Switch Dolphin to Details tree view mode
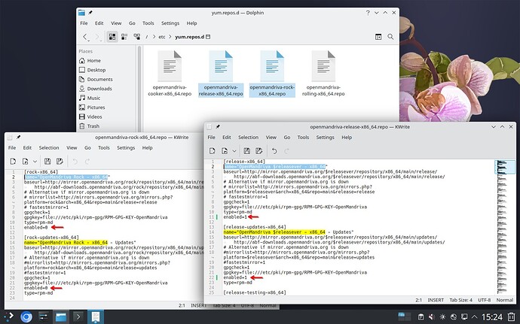The image size is (520, 324). coord(136,37)
